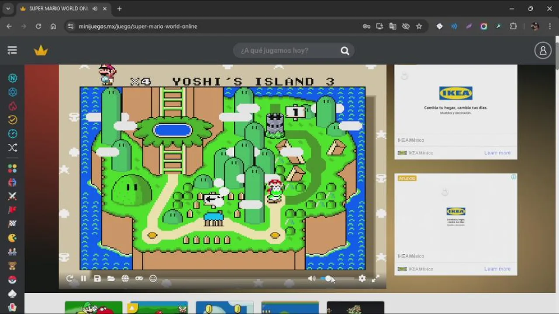This screenshot has height=314, width=559.
Task: Open the red flame popular games icon
Action: click(x=12, y=106)
